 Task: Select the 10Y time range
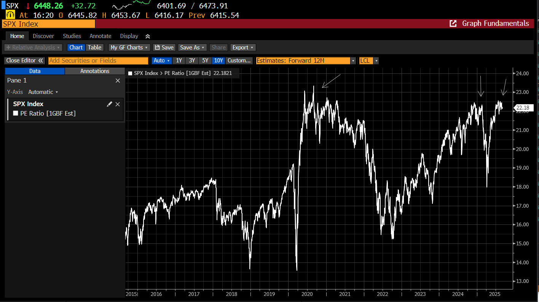[x=218, y=60]
